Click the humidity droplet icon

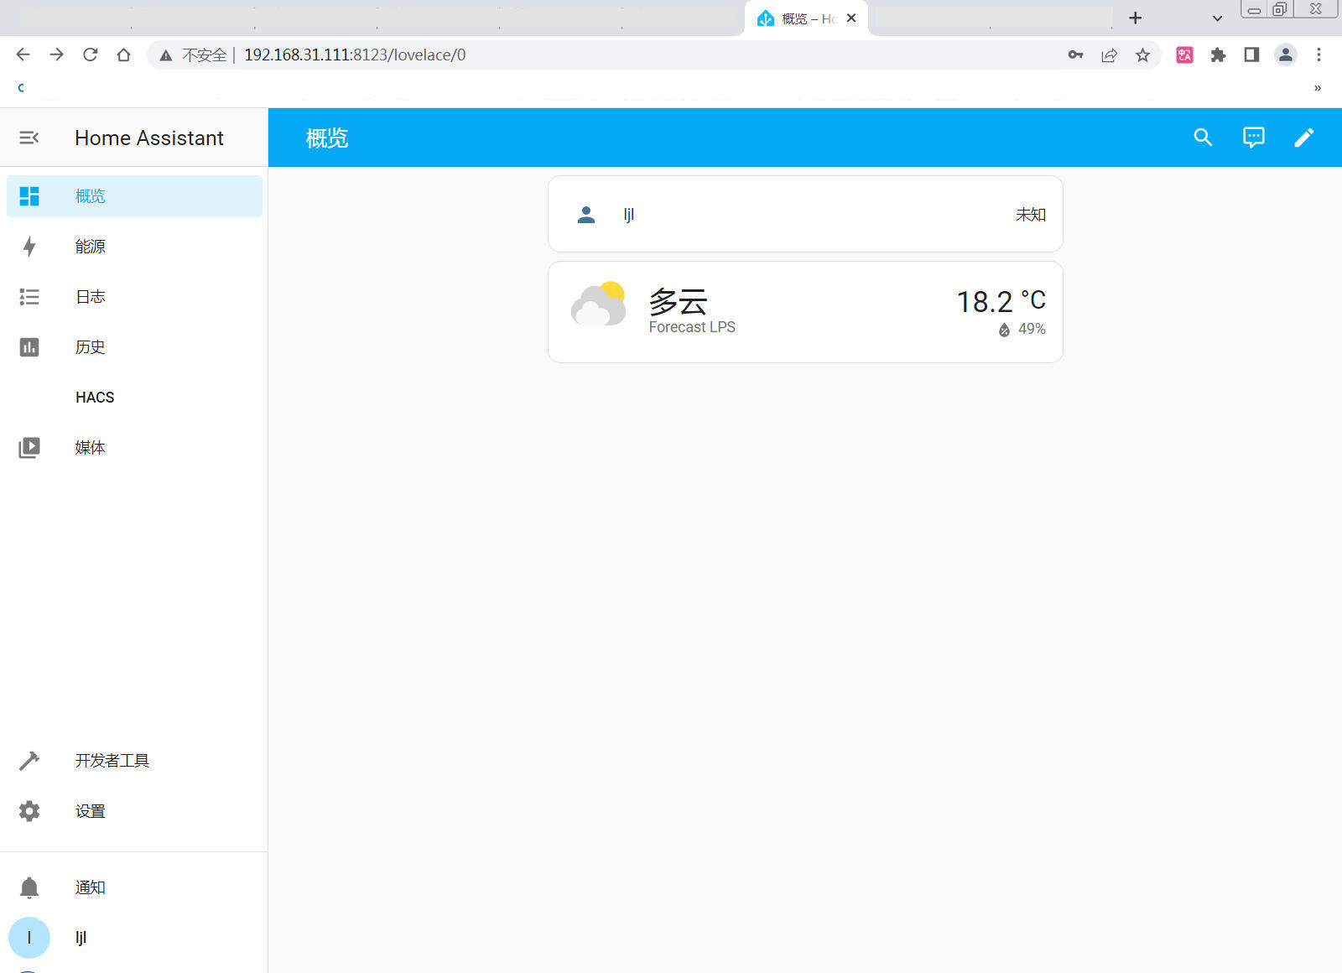click(1004, 330)
